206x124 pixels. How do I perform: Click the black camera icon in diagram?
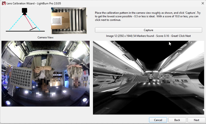click(x=24, y=11)
